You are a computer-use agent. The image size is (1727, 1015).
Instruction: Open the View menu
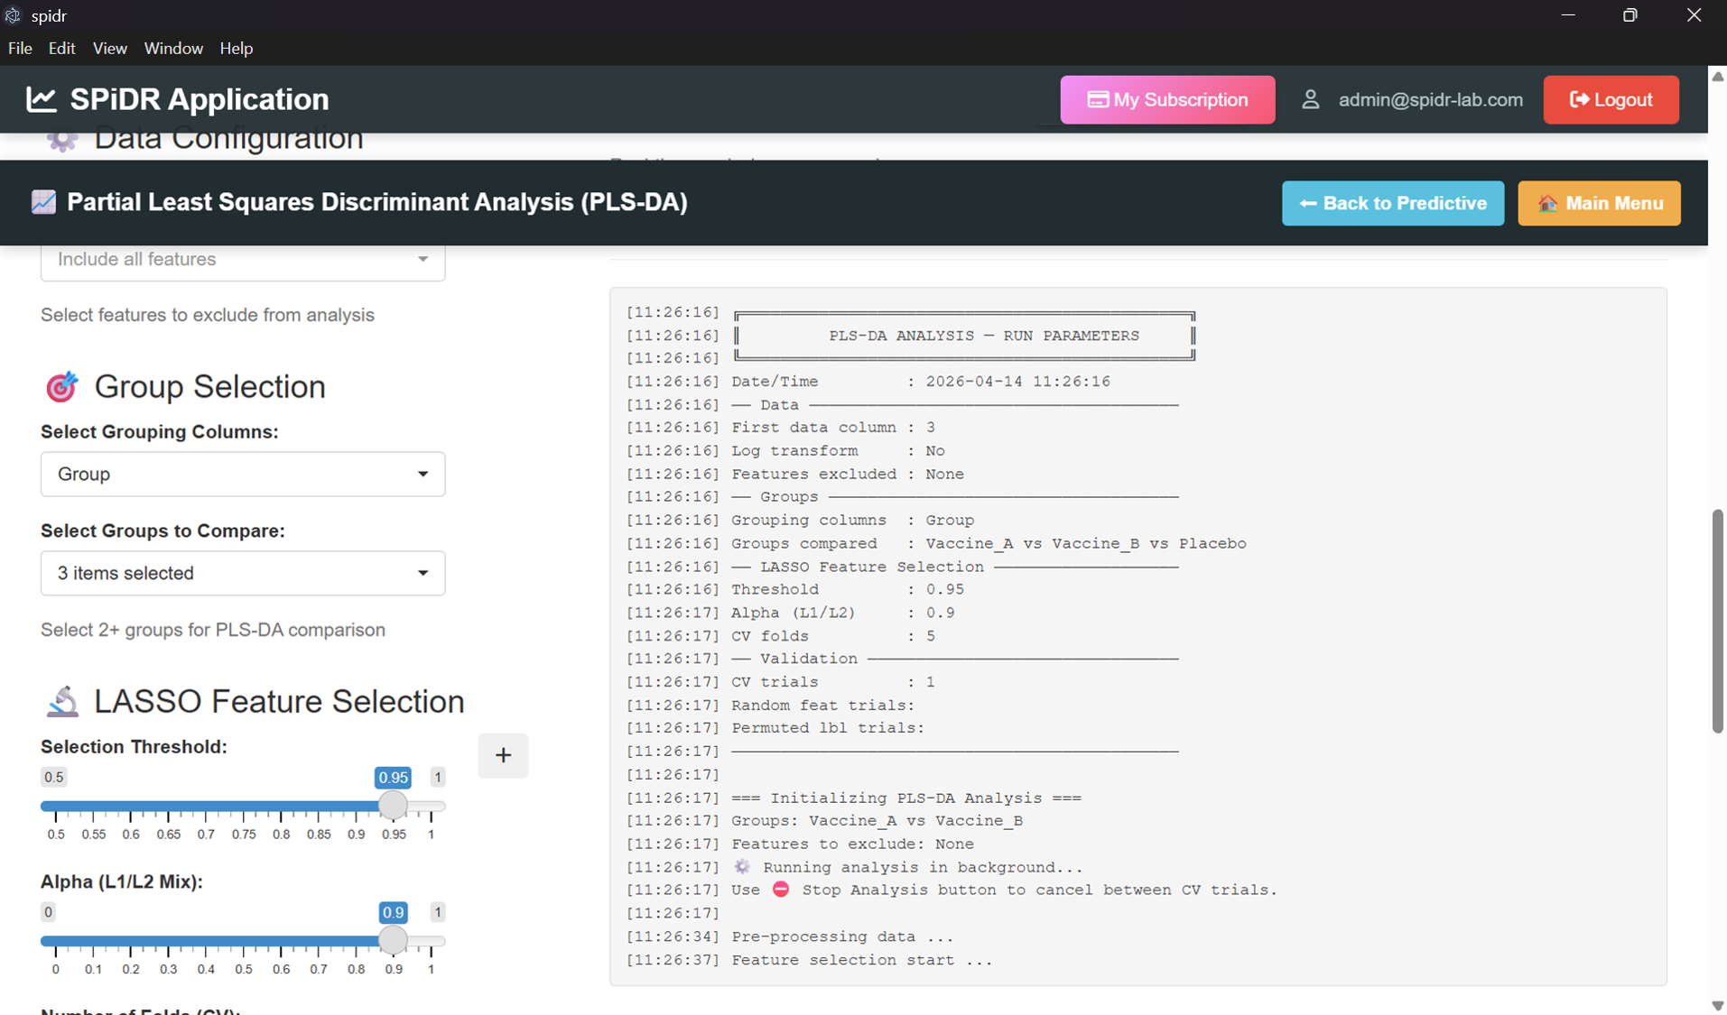109,48
